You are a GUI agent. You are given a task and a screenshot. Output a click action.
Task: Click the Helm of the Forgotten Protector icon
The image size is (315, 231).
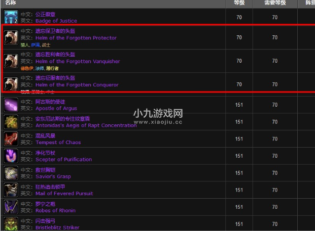[x=11, y=37]
